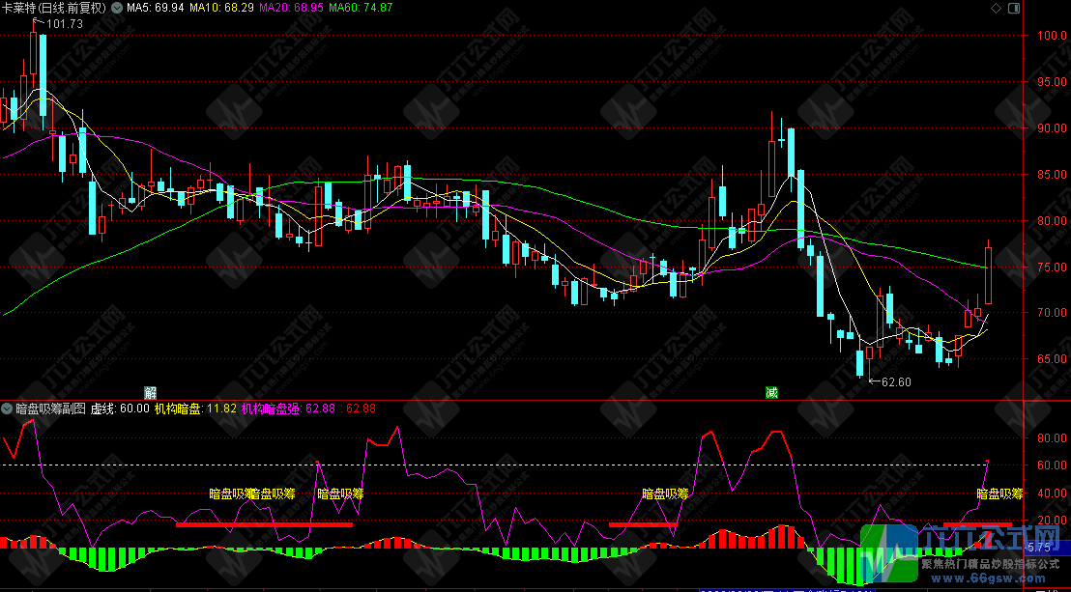
Task: Click the rightmost 暗盘吸筹 signal label
Action: (x=999, y=493)
